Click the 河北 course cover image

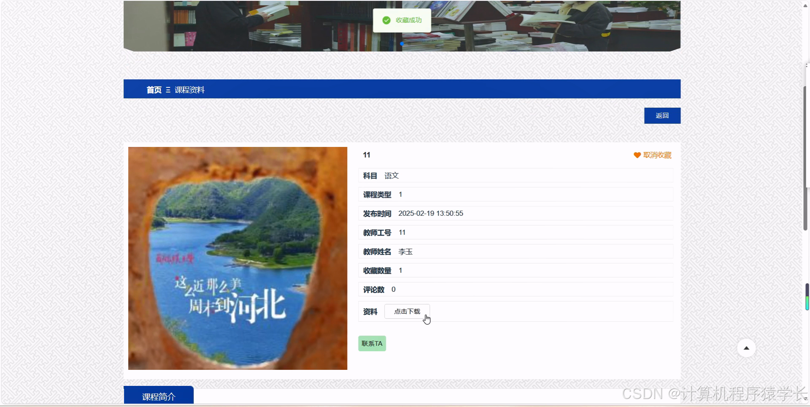pyautogui.click(x=238, y=258)
